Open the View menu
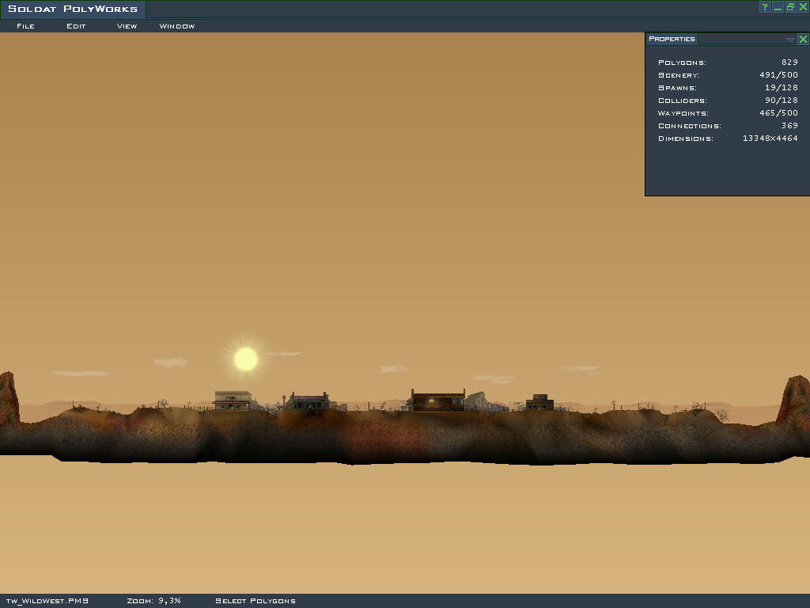Image resolution: width=810 pixels, height=608 pixels. click(127, 26)
